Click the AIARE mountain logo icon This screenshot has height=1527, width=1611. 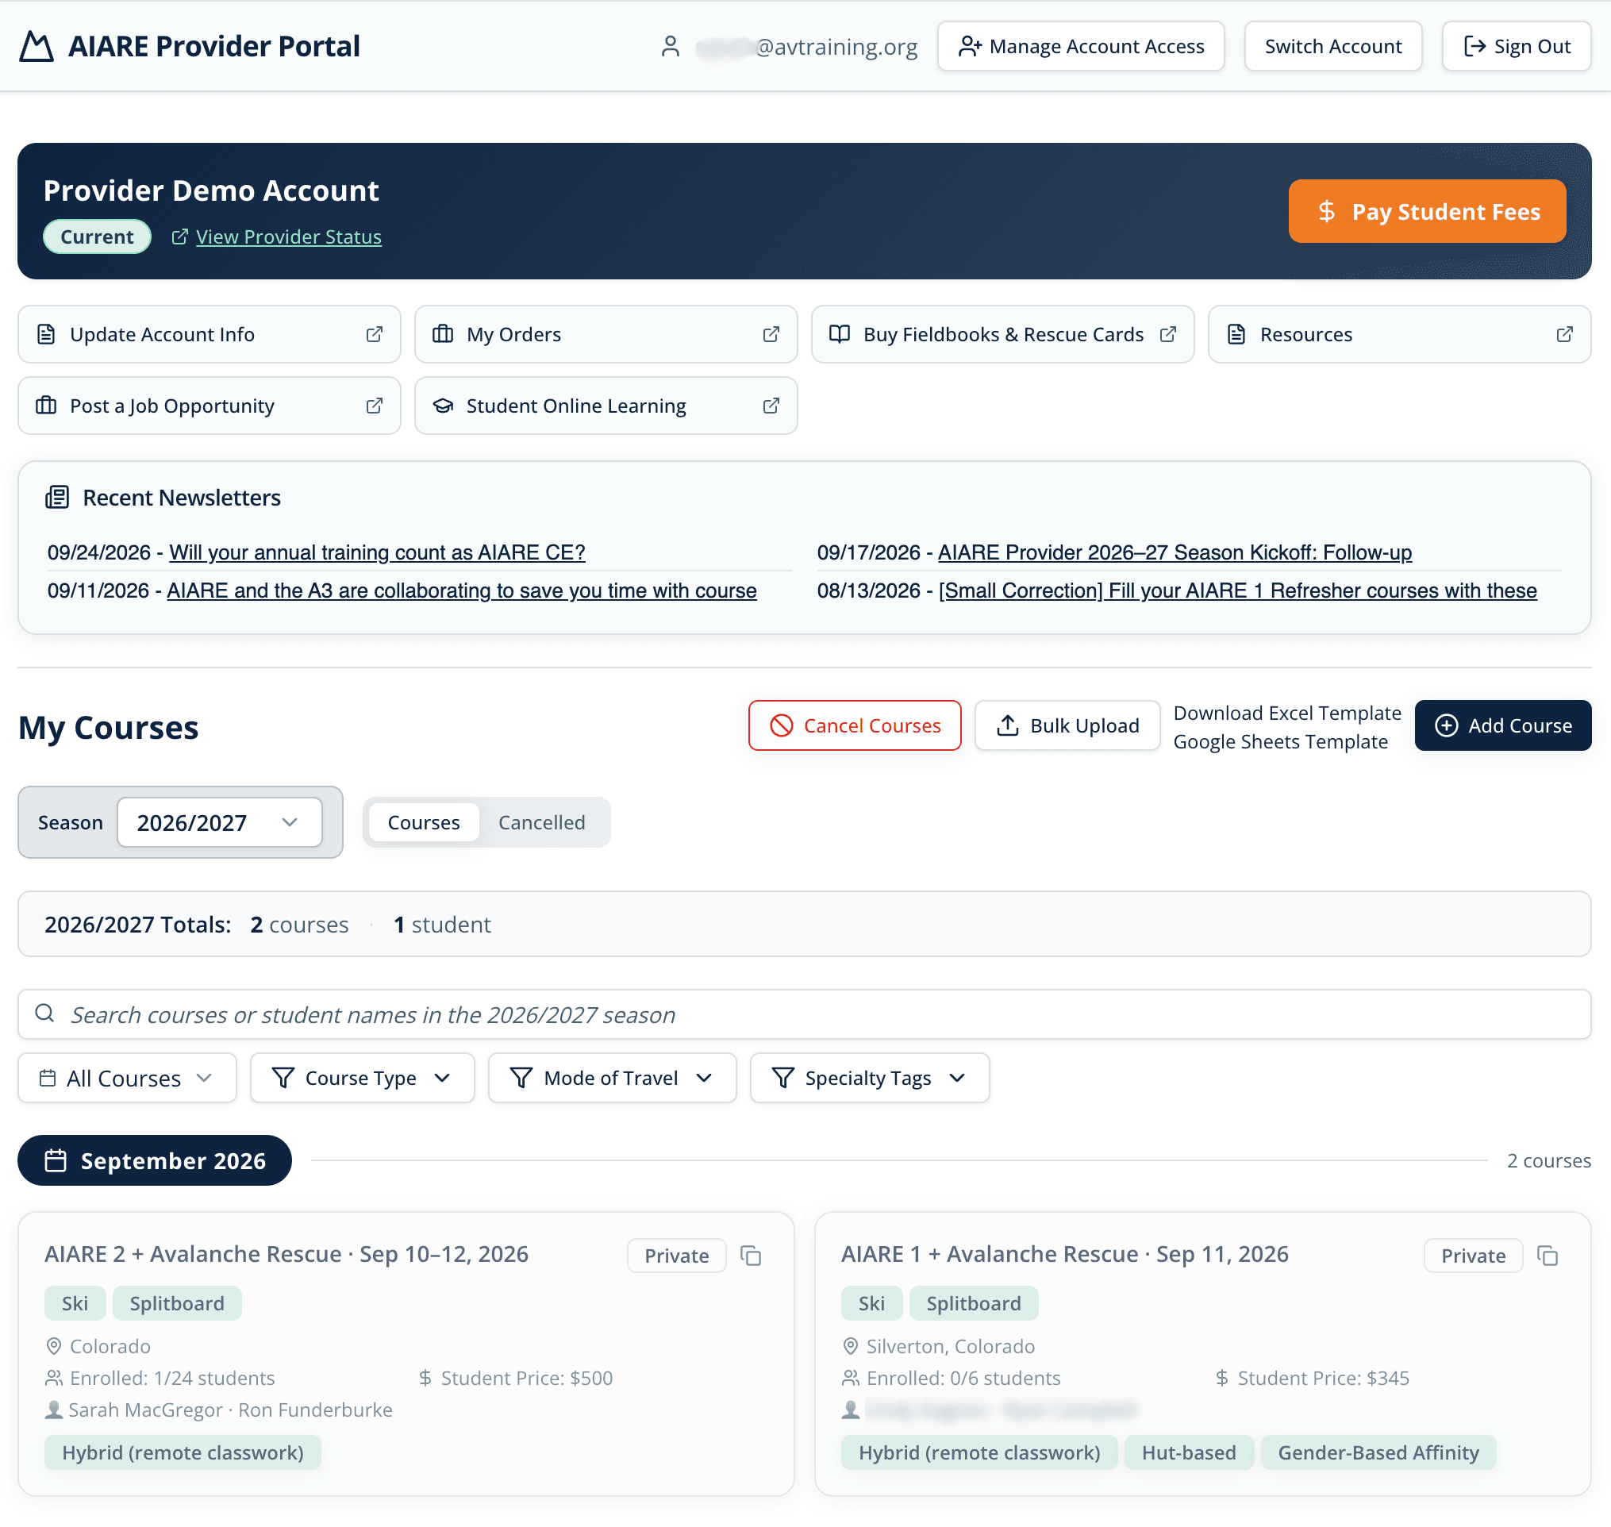(37, 46)
